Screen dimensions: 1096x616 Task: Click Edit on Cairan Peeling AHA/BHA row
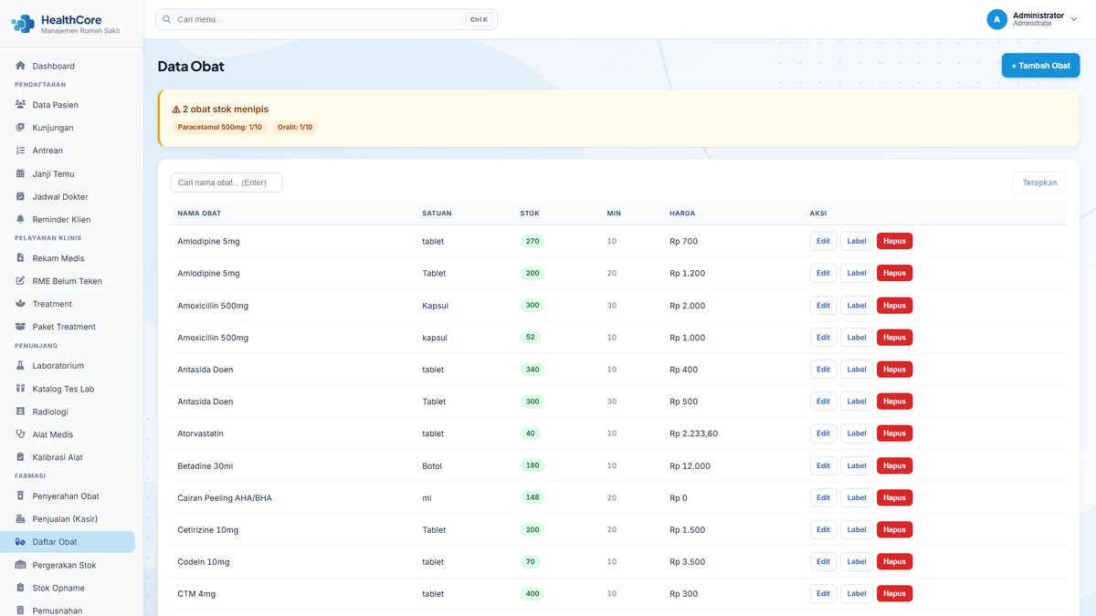coord(823,497)
